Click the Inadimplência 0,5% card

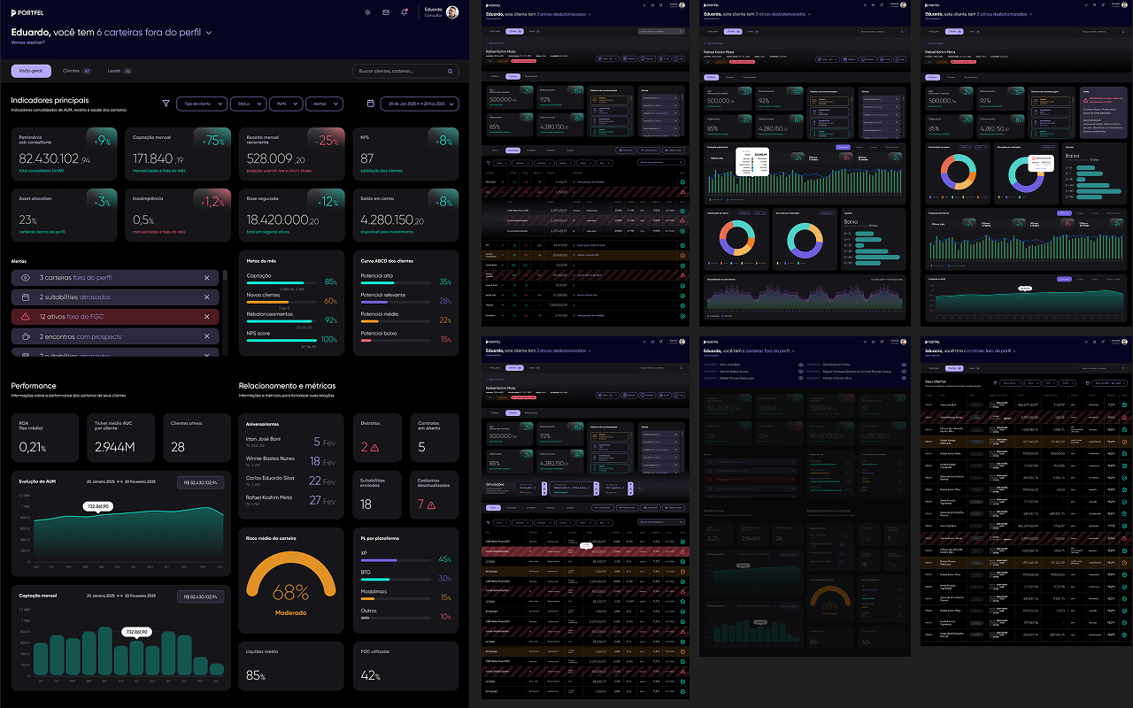178,215
